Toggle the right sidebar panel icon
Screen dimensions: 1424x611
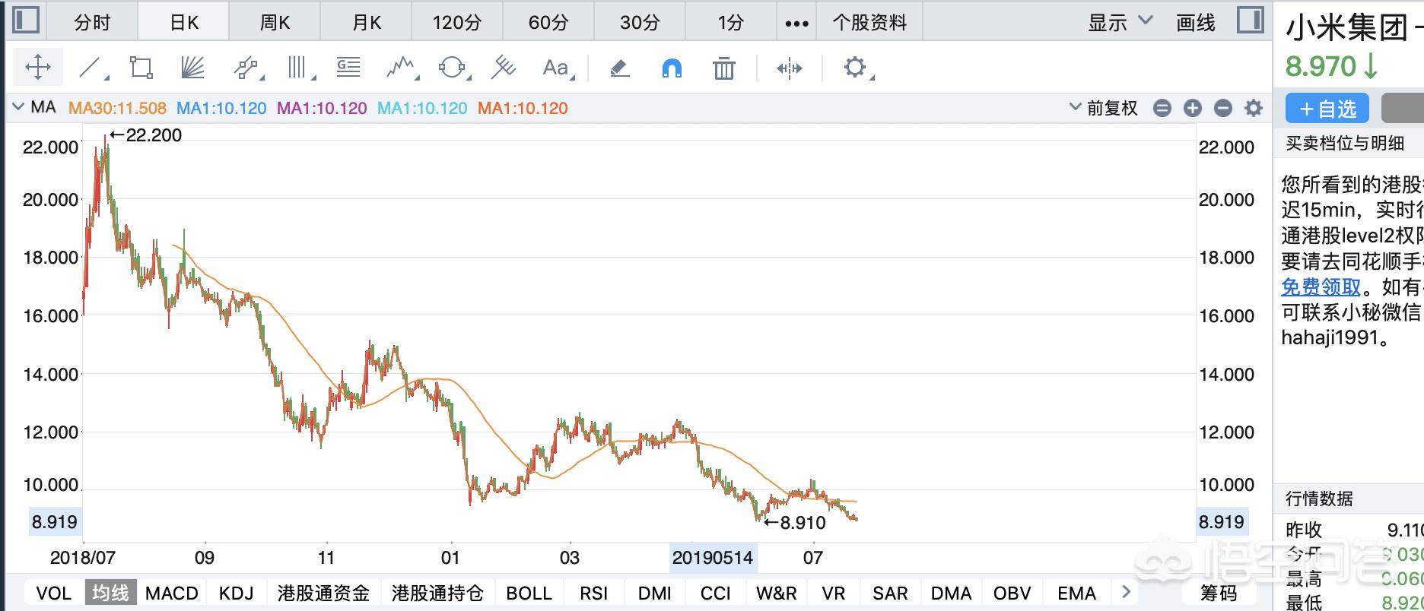pos(1250,21)
